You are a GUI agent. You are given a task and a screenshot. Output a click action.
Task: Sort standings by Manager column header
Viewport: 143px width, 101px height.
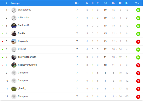(x=16, y=3)
